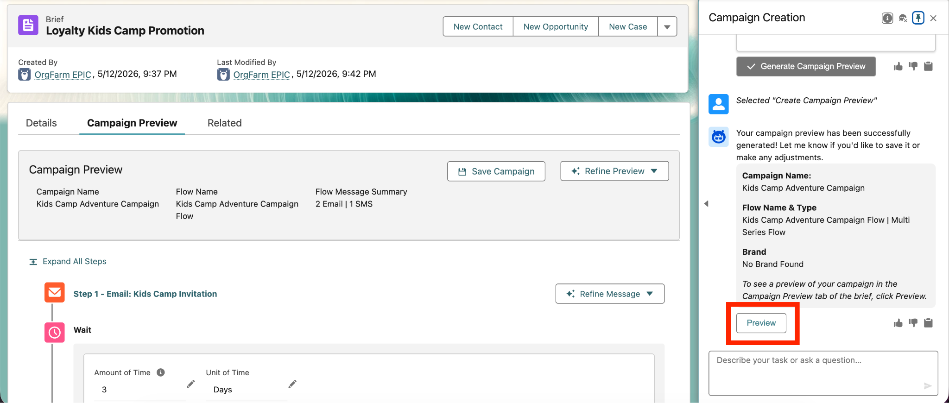
Task: Click the purple Brief record icon
Action: coord(28,25)
